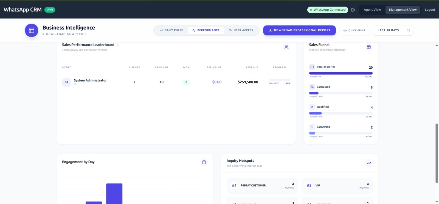Click the CLIENTS column header
The image size is (439, 204).
coord(134,68)
